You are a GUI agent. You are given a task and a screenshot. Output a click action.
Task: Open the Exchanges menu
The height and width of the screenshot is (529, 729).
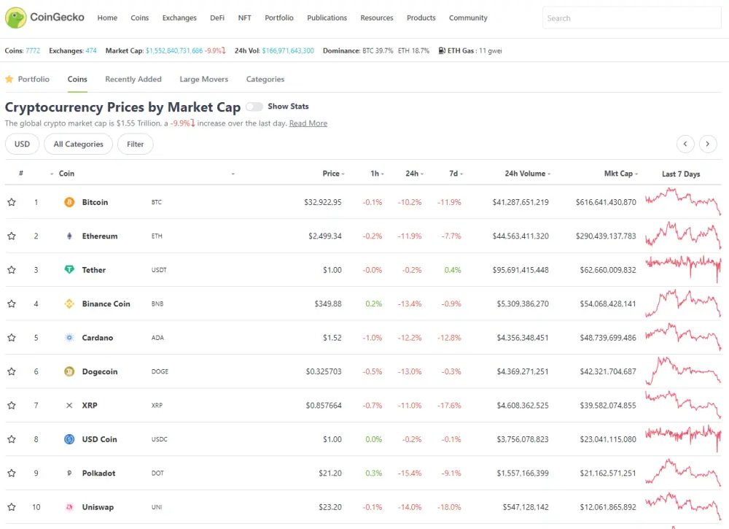click(179, 18)
